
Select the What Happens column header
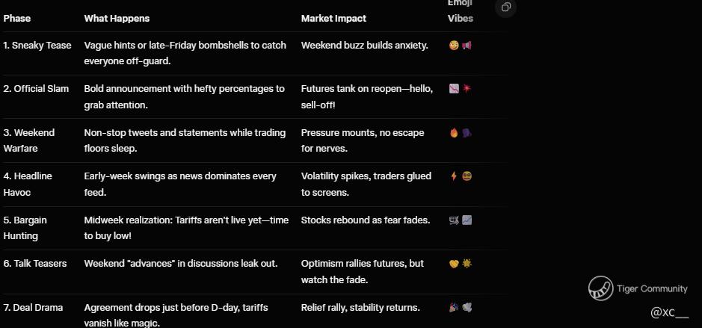pyautogui.click(x=117, y=18)
